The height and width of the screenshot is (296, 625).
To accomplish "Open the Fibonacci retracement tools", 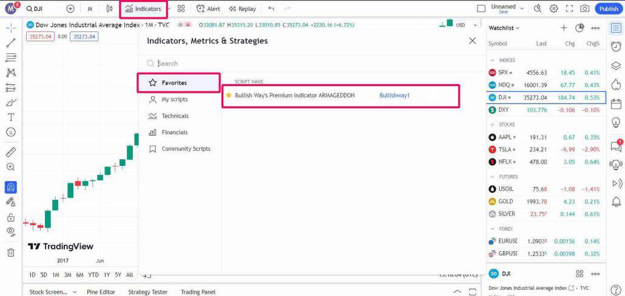I will coord(11,58).
